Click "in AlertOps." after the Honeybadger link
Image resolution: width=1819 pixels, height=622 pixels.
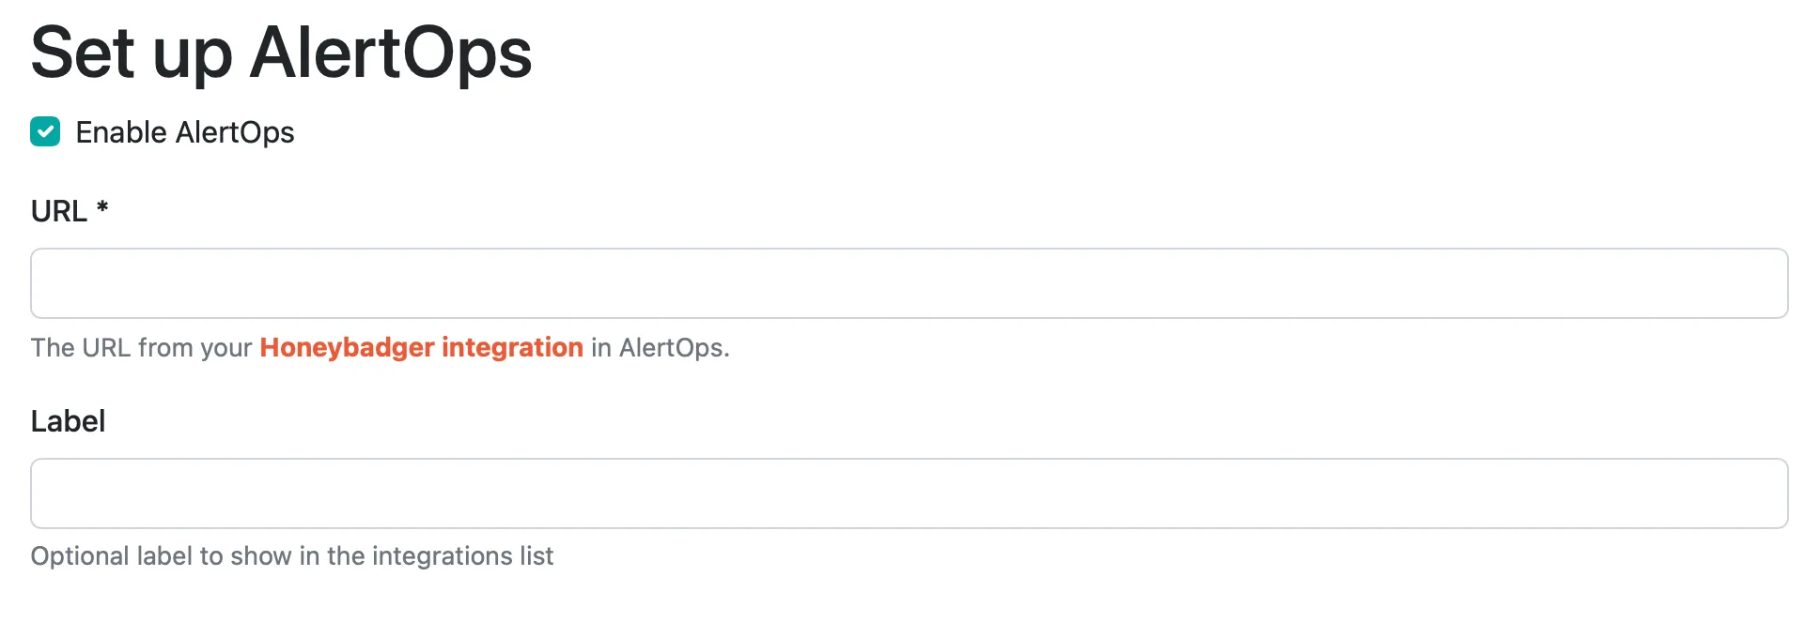click(660, 348)
